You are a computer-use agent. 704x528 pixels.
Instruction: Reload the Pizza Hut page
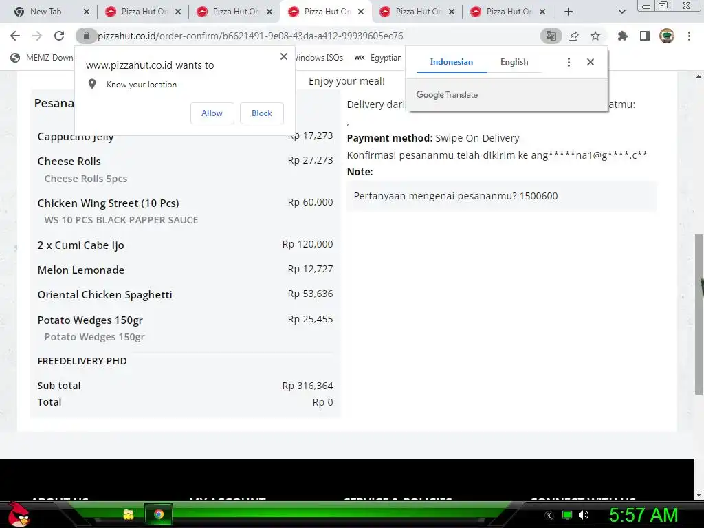59,36
